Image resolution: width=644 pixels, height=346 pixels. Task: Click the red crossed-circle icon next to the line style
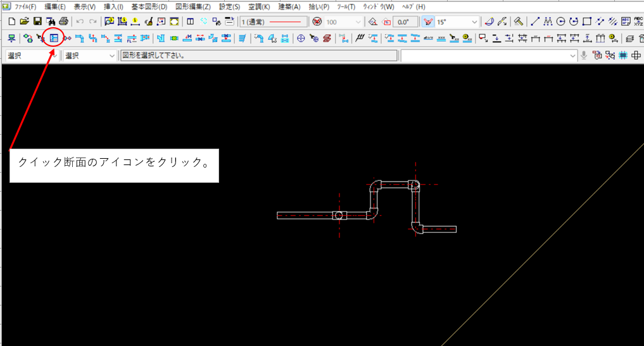pos(317,22)
